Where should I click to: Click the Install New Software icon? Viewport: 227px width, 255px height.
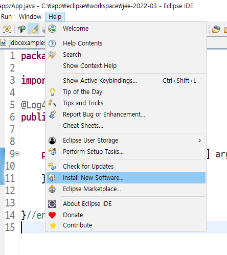[x=52, y=178]
